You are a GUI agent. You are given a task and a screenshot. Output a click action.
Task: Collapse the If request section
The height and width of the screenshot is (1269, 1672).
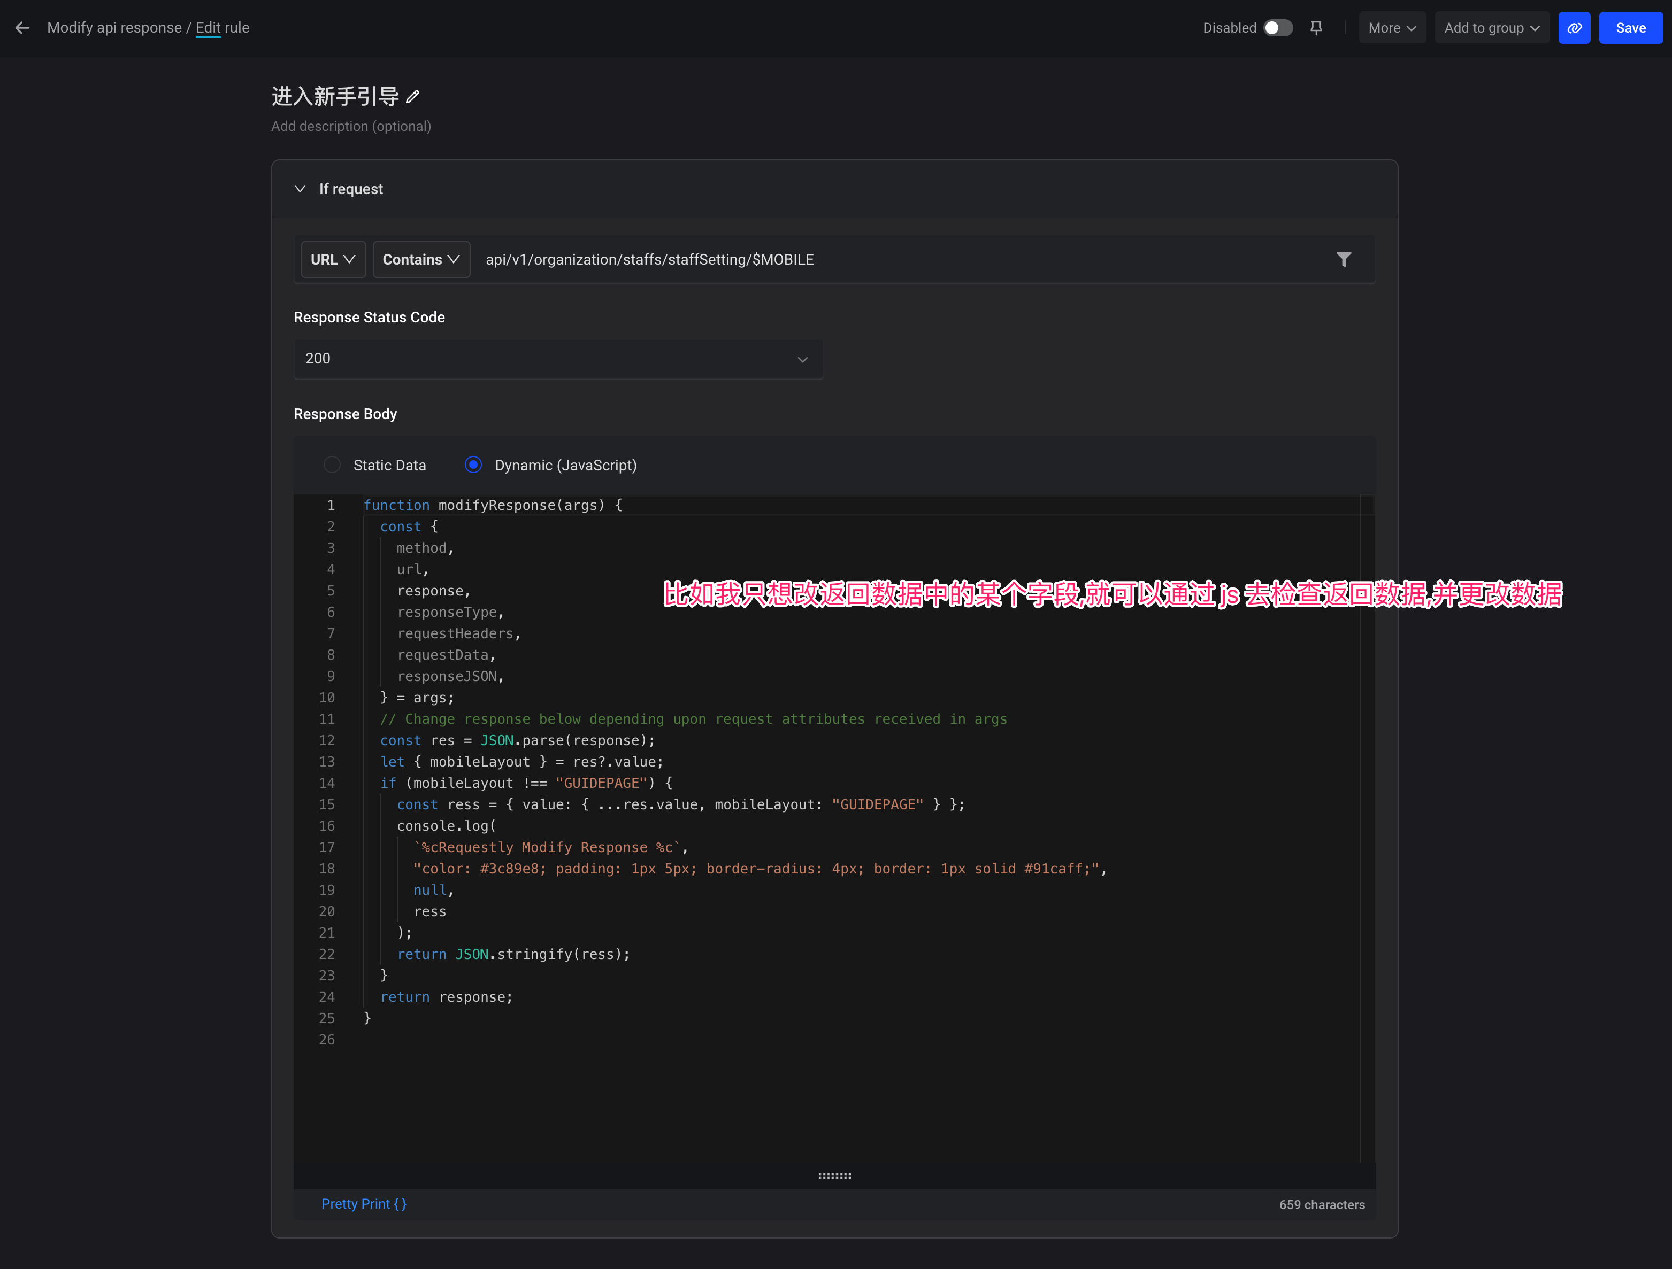tap(300, 189)
